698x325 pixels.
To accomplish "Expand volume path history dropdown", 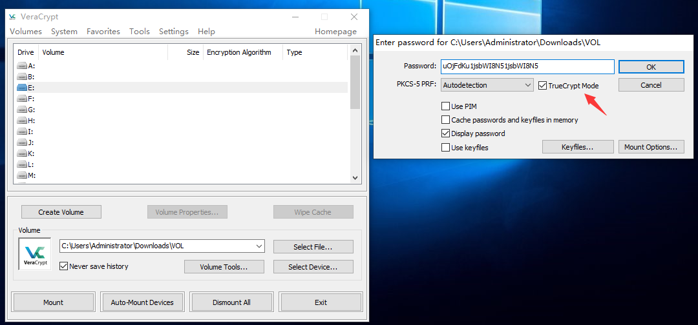I will pyautogui.click(x=259, y=246).
